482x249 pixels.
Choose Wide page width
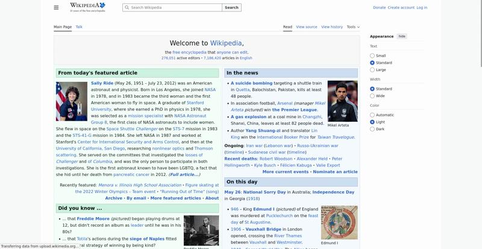tap(372, 96)
